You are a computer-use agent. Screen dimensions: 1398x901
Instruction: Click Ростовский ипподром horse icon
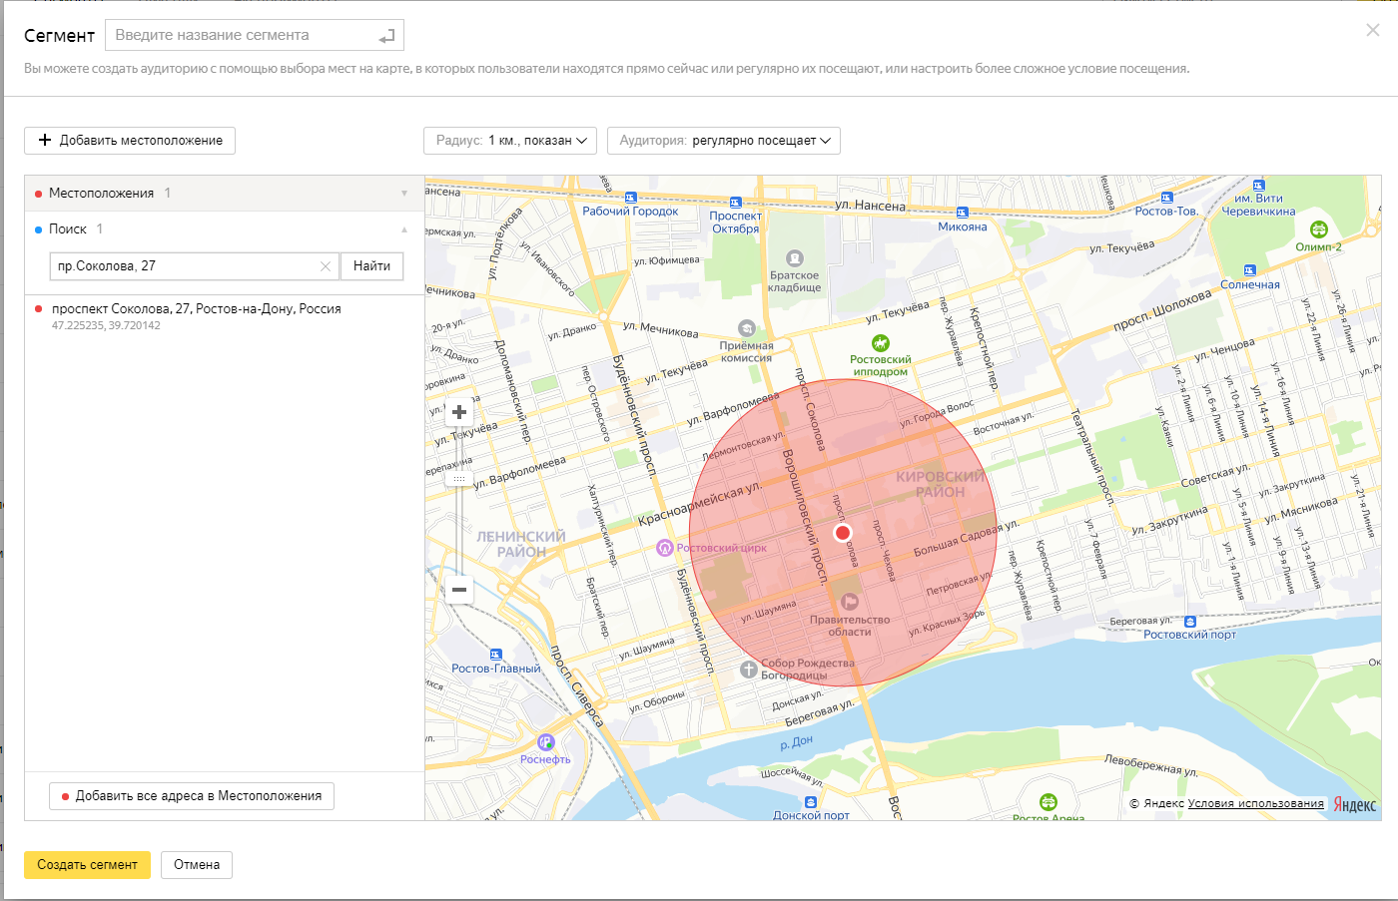click(x=881, y=343)
